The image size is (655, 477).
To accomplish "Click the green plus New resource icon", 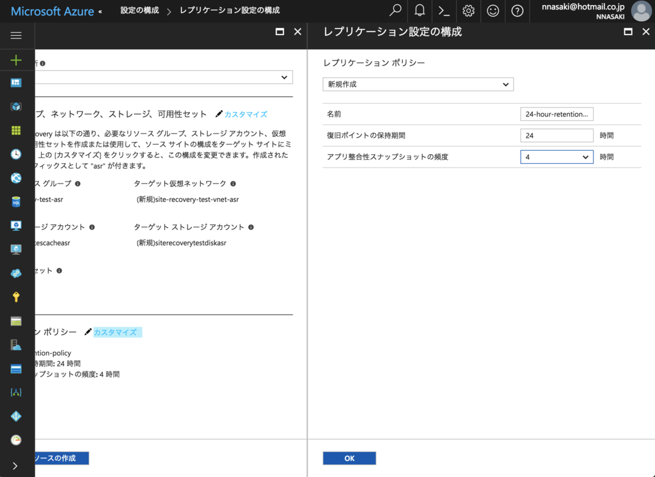I will click(16, 59).
